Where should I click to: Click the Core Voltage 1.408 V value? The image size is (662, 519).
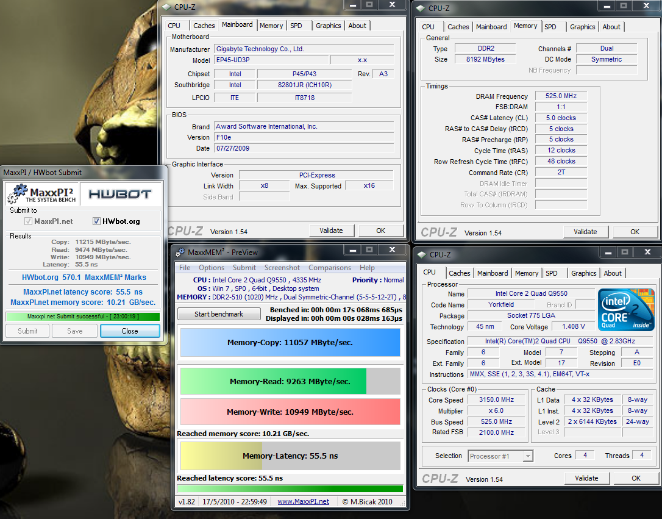click(574, 326)
